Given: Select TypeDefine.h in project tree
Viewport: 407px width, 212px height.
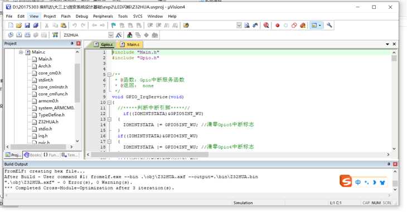Looking at the screenshot, I should pyautogui.click(x=51, y=114).
